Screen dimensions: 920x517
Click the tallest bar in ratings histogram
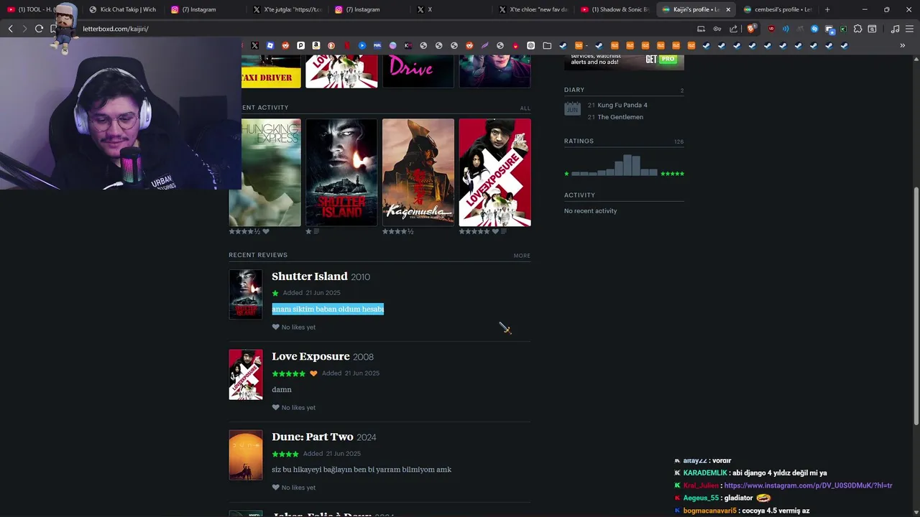pyautogui.click(x=627, y=165)
